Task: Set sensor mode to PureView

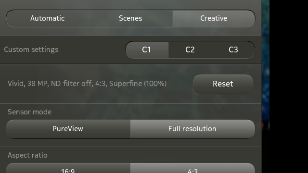Action: [68, 129]
